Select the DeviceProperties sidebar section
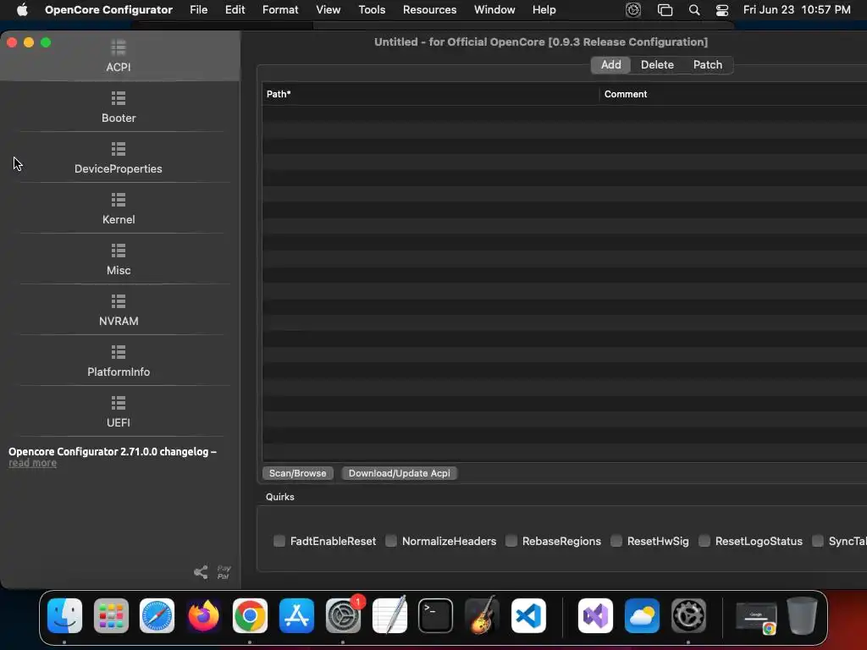 [x=119, y=158]
